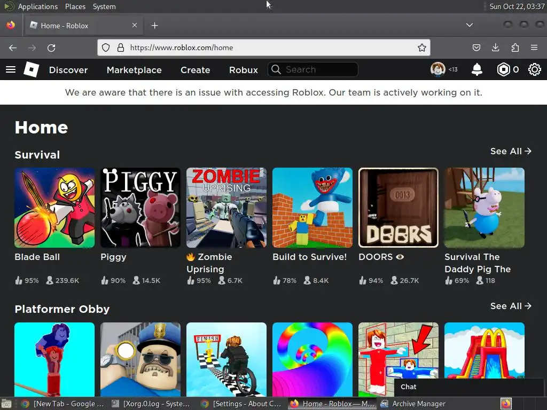The width and height of the screenshot is (547, 410).
Task: Open the user avatar profile
Action: tap(437, 69)
